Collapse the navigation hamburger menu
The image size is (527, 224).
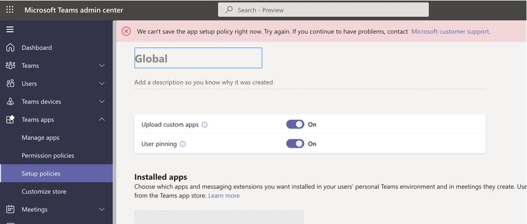coord(10,30)
